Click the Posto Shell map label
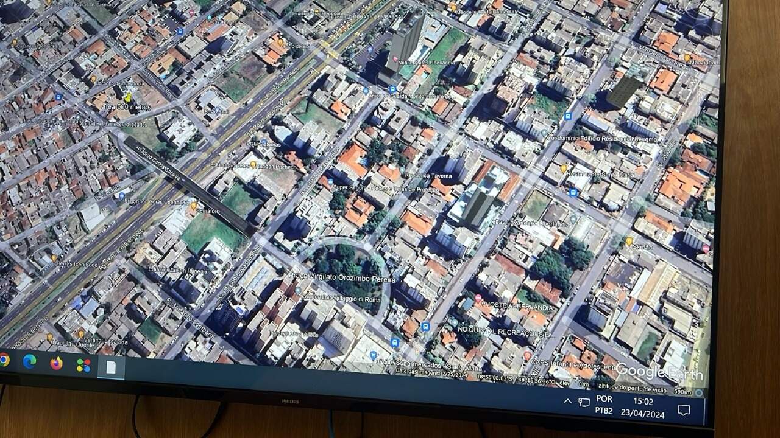The image size is (780, 438). (217, 111)
